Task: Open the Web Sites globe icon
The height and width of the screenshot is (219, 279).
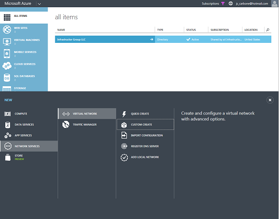Action: click(x=7, y=30)
